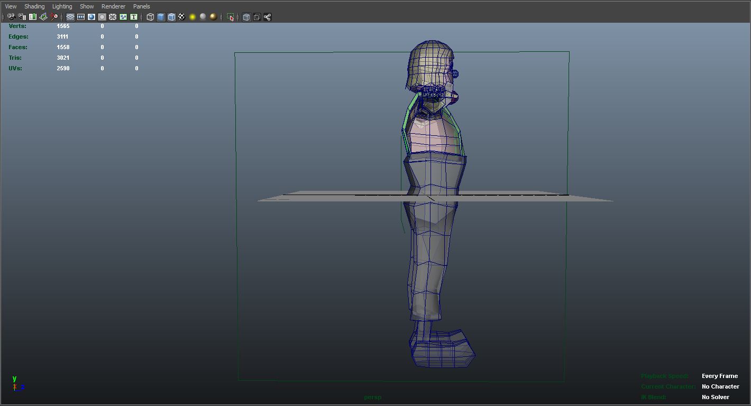The width and height of the screenshot is (751, 406).
Task: Click the 2D Pan/Zoom icon
Action: click(54, 17)
